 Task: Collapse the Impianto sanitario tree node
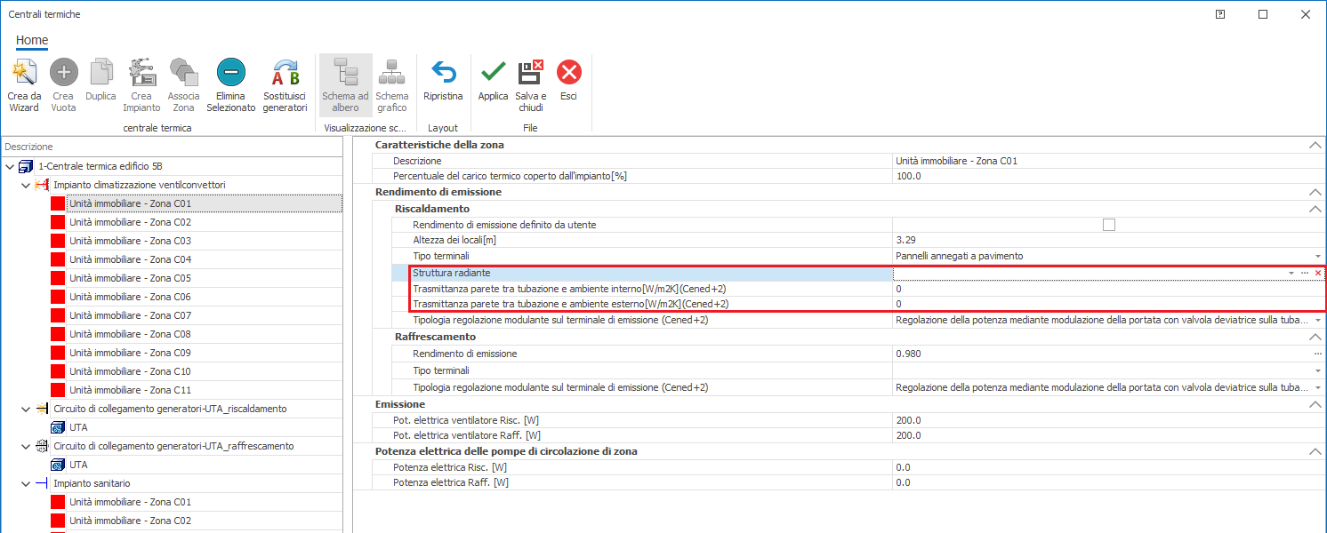click(x=25, y=483)
